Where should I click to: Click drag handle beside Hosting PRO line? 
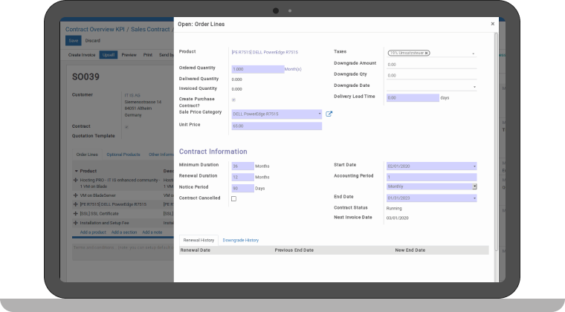click(75, 180)
